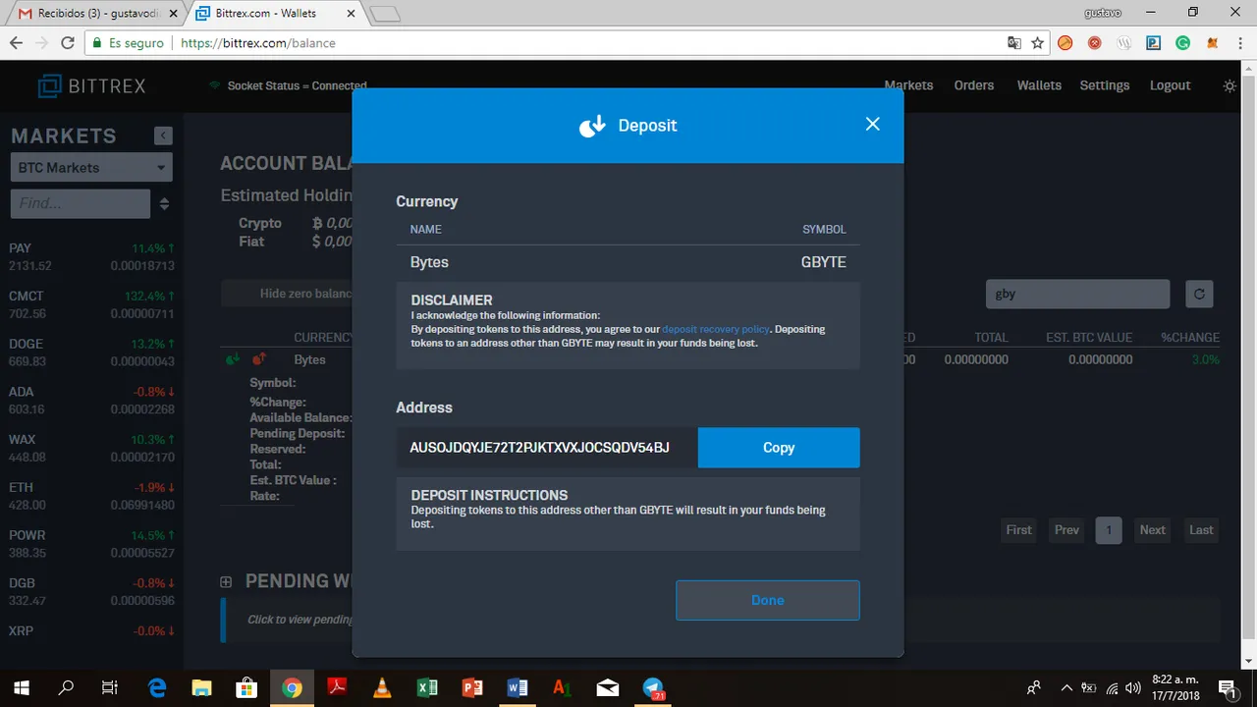
Task: Refresh balances with the reload icon
Action: [x=1199, y=294]
